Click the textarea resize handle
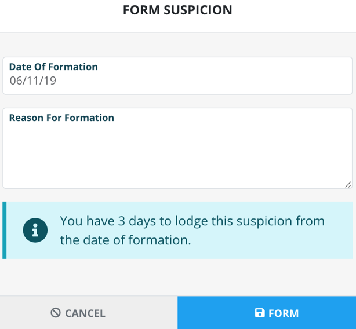This screenshot has width=356, height=329. tap(347, 184)
